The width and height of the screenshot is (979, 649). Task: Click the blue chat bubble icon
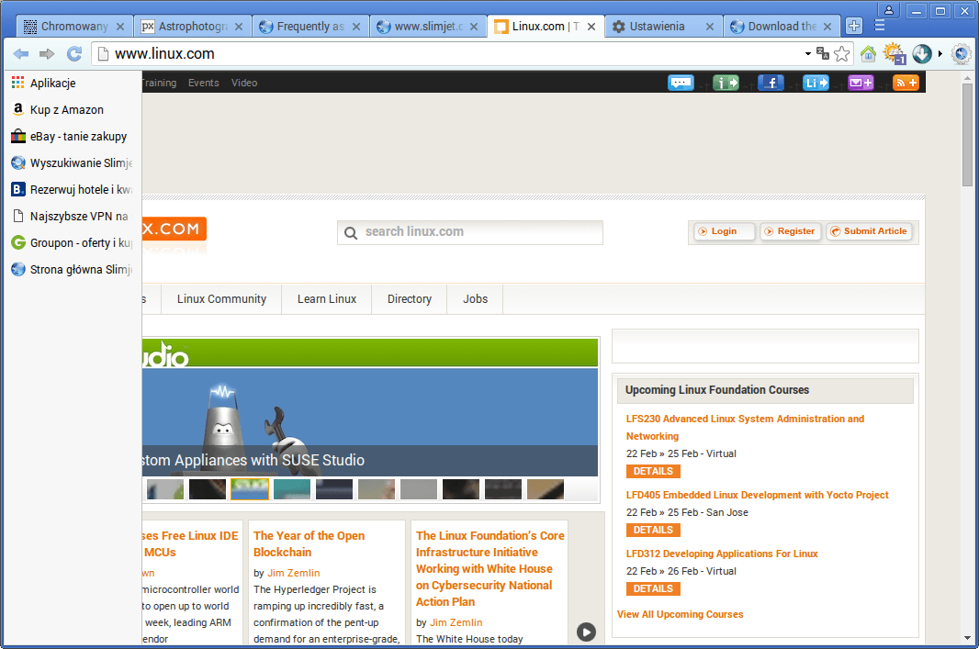tap(681, 83)
